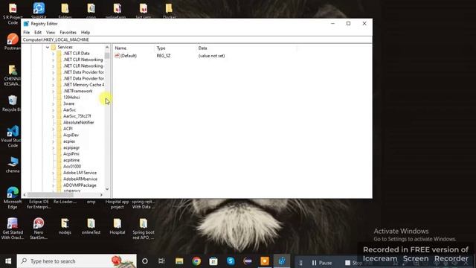Image resolution: width=476 pixels, height=268 pixels.
Task: Stop the Icecream screen recording
Action: tap(354, 263)
